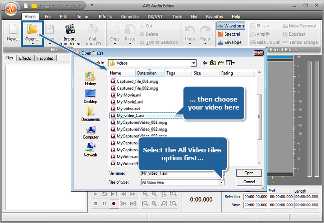Screen dimensions: 324x223
Task: Switch to Spectral view
Action: (x=229, y=34)
